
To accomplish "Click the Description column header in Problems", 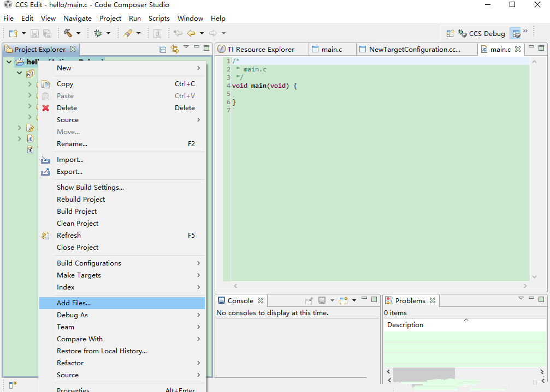I will 465,325.
